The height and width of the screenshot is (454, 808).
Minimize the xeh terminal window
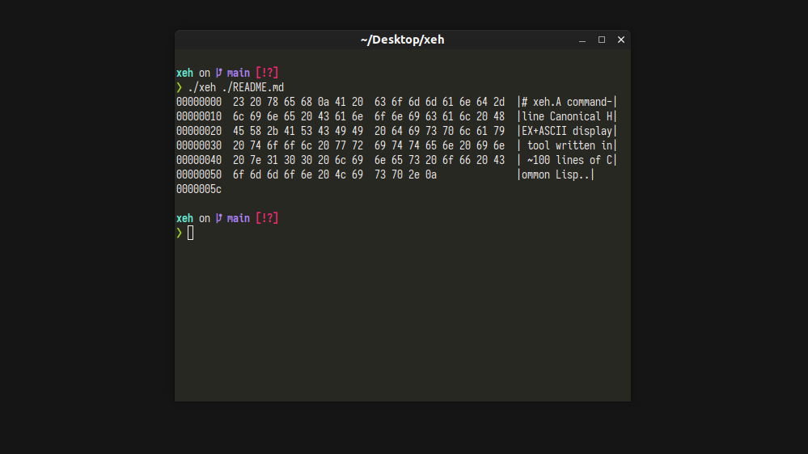click(x=582, y=40)
